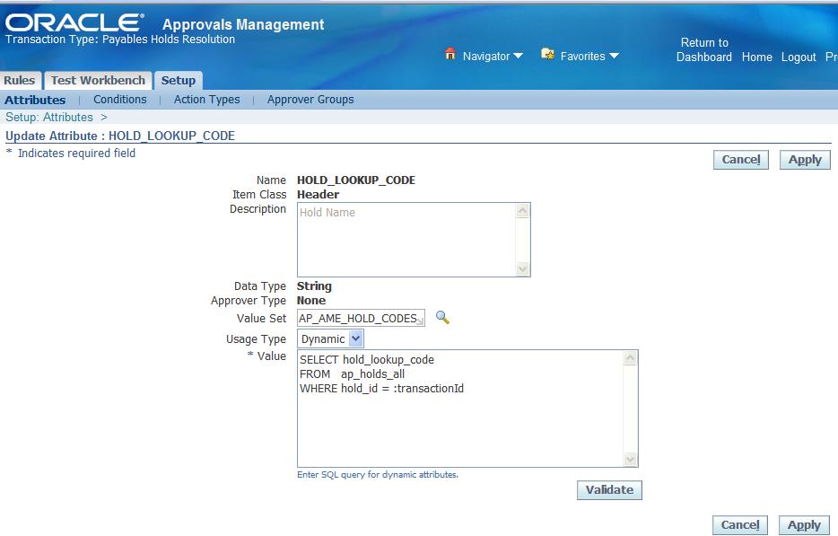Click the 'Update Attribute : HOLD_LOOKUP_CODE' heading
The height and width of the screenshot is (536, 838).
tap(120, 136)
